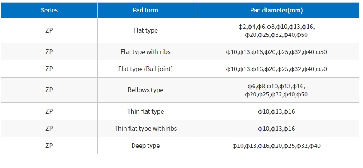Click ZP in the Flat type row
This screenshot has width=363, height=168.
click(49, 30)
